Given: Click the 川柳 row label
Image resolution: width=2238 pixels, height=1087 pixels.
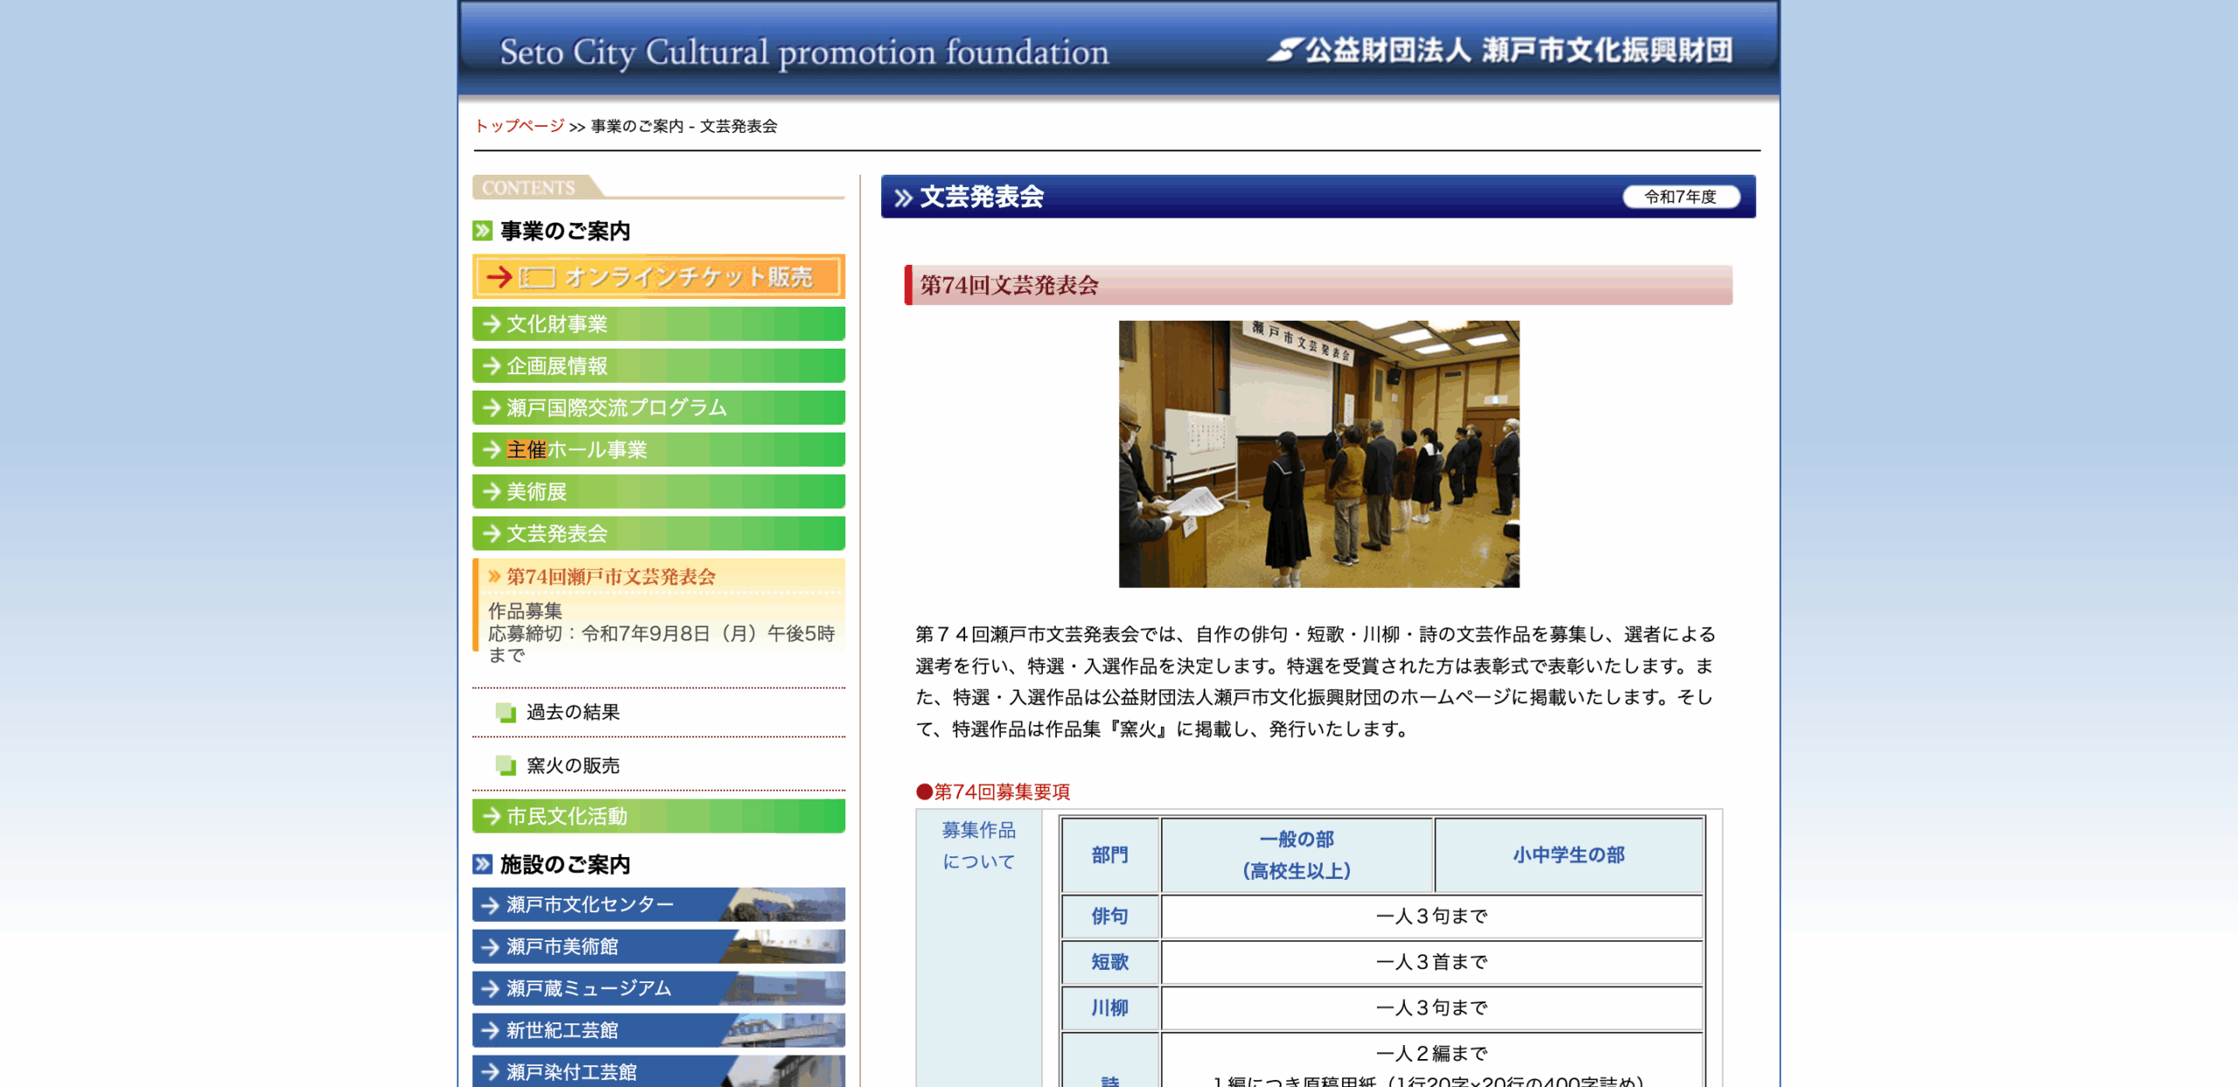Looking at the screenshot, I should tap(1110, 1007).
